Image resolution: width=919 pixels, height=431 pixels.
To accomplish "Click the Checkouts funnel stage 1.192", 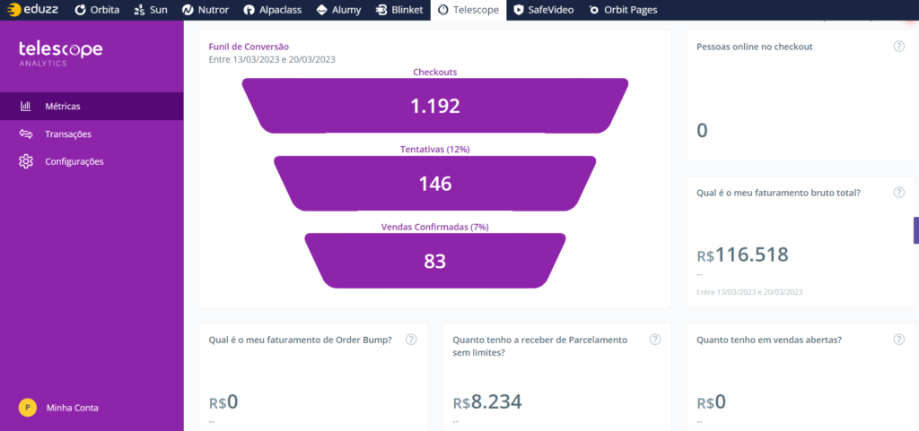I will click(x=435, y=106).
